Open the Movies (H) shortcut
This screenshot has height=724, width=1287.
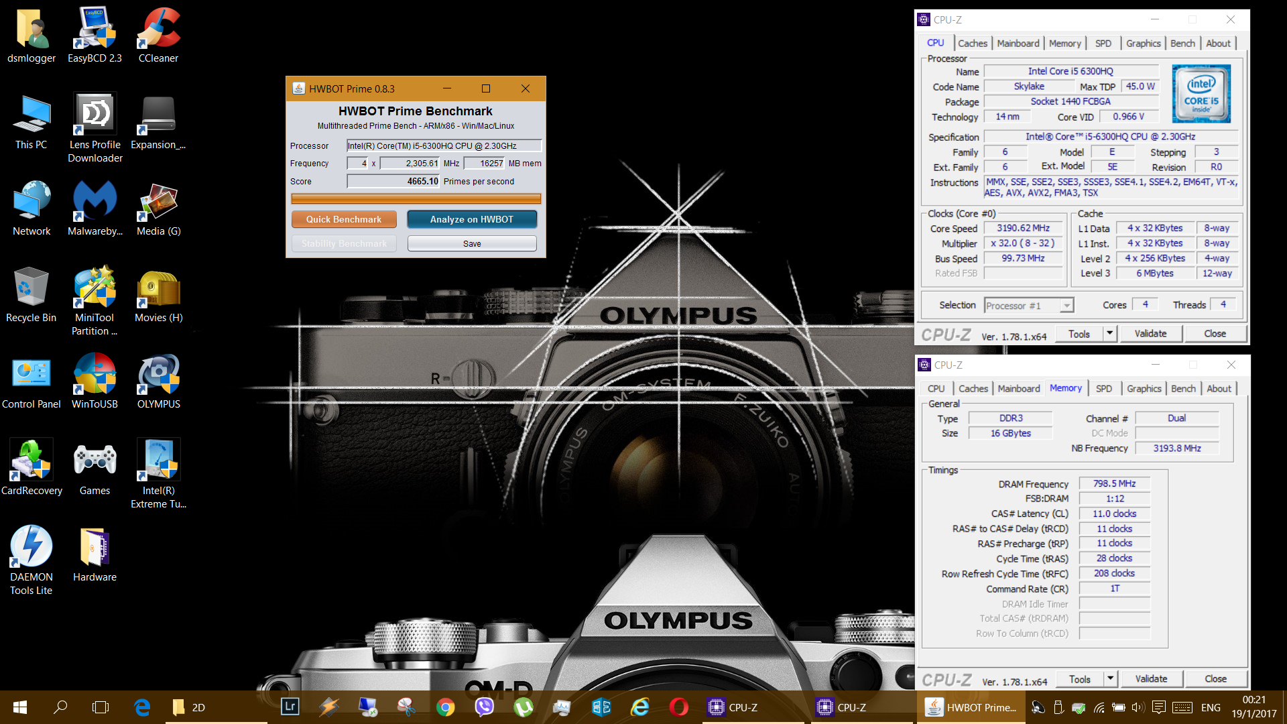[158, 296]
